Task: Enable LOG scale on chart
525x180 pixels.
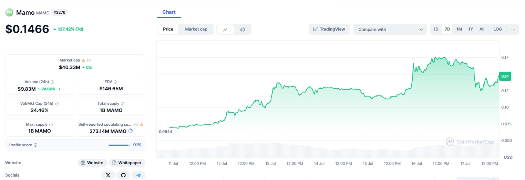Action: tap(497, 29)
